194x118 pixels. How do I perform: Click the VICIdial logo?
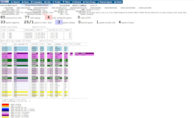click(5, 2)
